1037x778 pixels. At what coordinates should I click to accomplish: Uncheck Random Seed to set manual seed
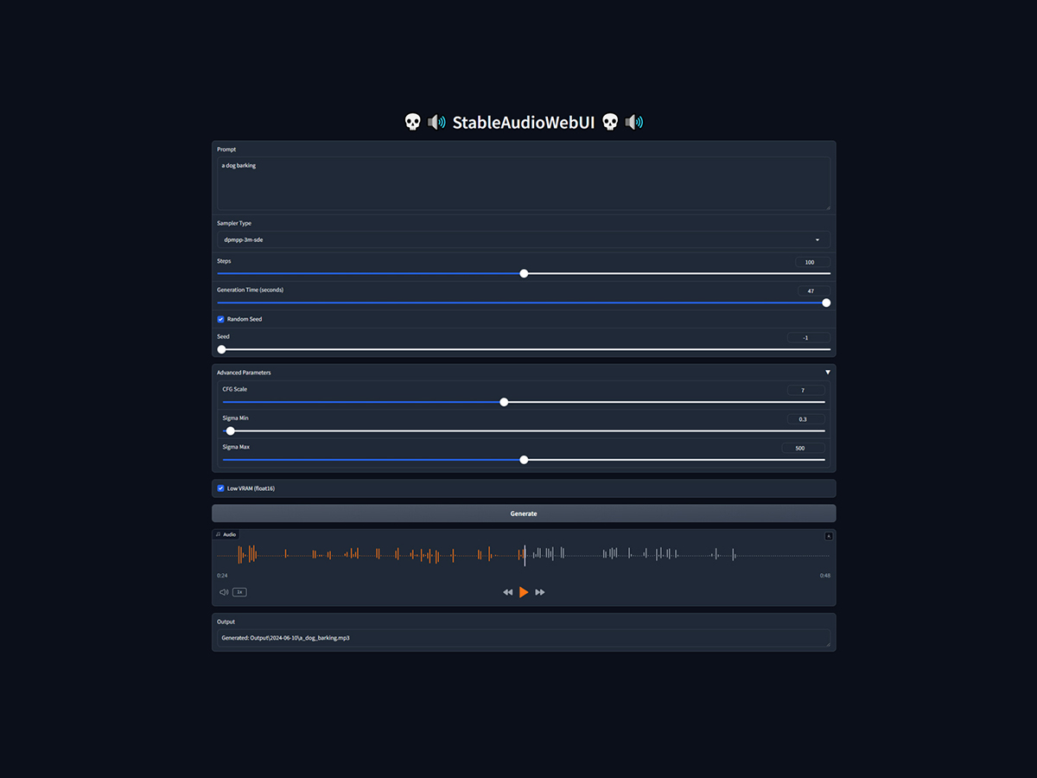click(220, 319)
